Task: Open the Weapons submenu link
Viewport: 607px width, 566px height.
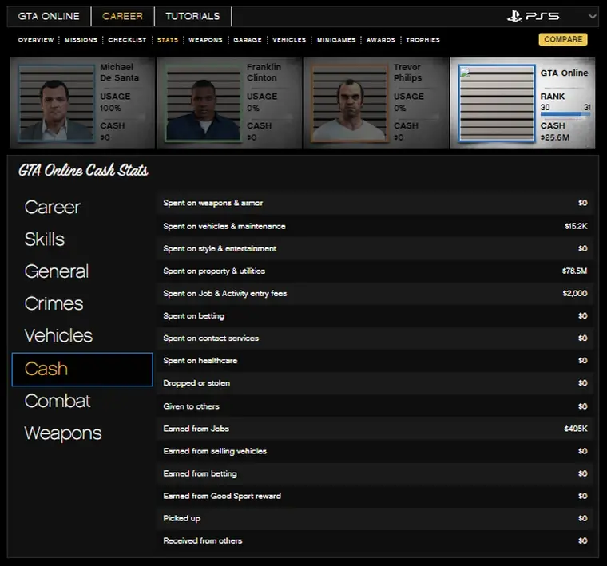Action: click(205, 40)
